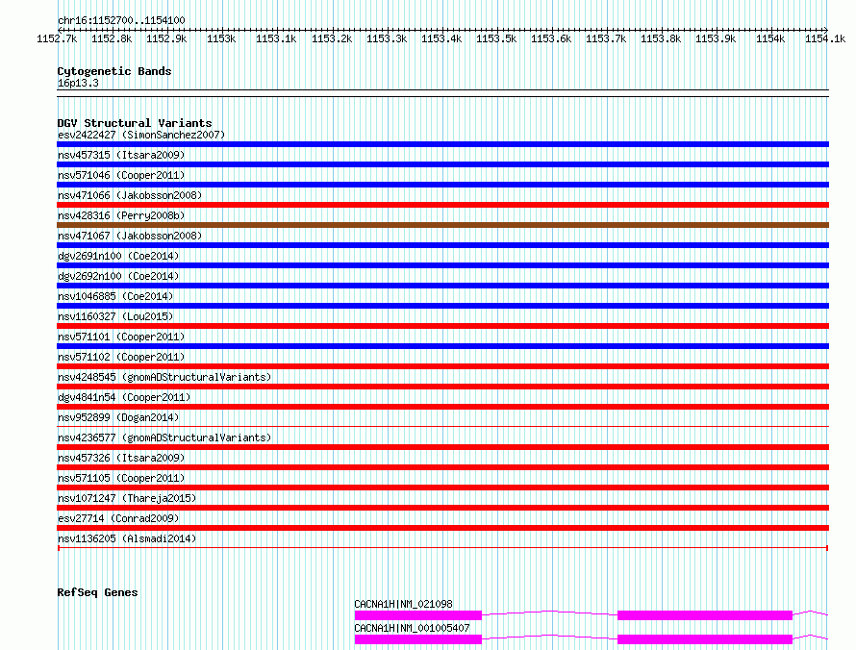Click nsv1071247 (Thareja2015) variant label
856x650 pixels.
coord(127,498)
